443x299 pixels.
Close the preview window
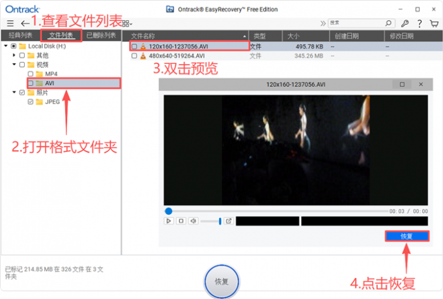(x=421, y=84)
